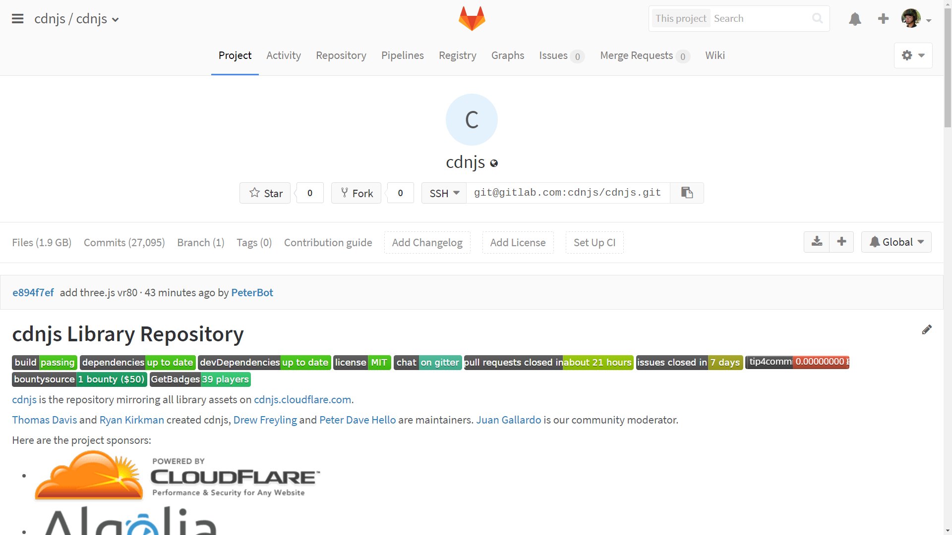Open the plus new-project icon in header
The height and width of the screenshot is (535, 952).
[x=883, y=19]
